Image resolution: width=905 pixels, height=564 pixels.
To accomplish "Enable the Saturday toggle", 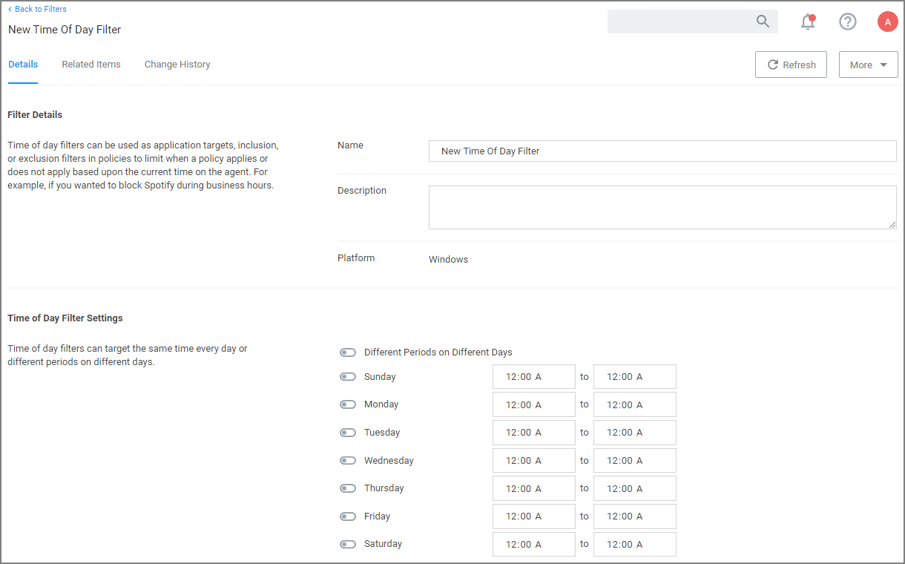I will tap(348, 544).
